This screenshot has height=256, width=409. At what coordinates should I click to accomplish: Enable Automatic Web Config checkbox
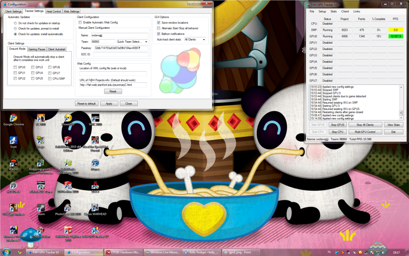tap(80, 22)
